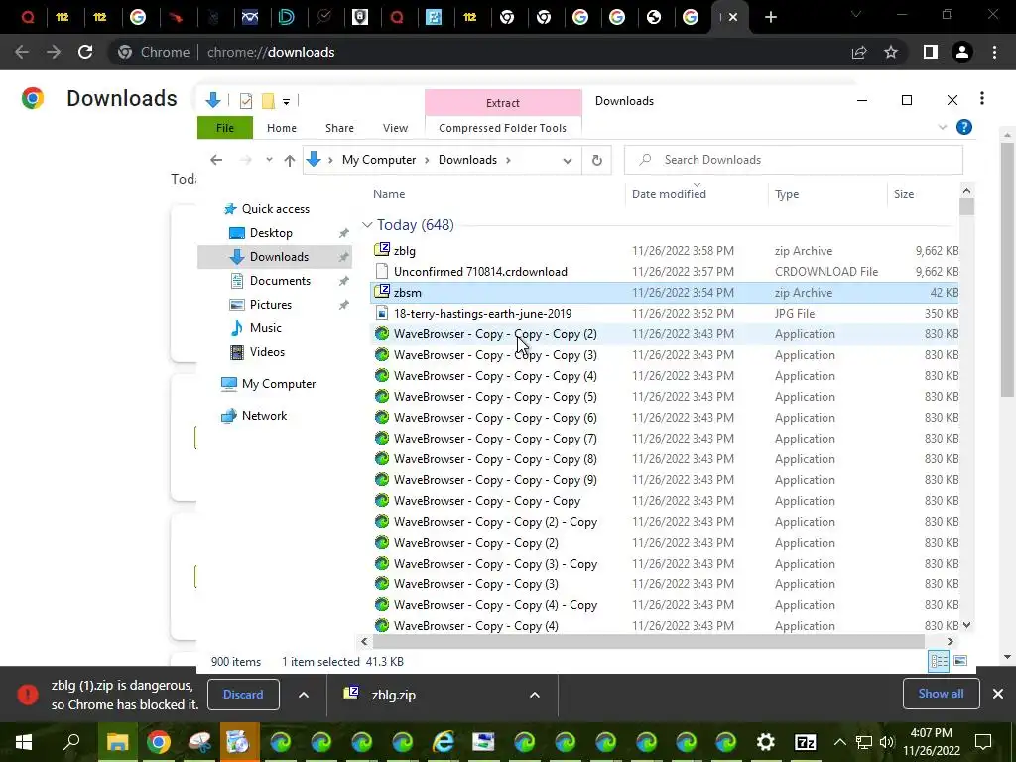The image size is (1016, 762).
Task: Refresh the Downloads folder listing
Action: 596,160
